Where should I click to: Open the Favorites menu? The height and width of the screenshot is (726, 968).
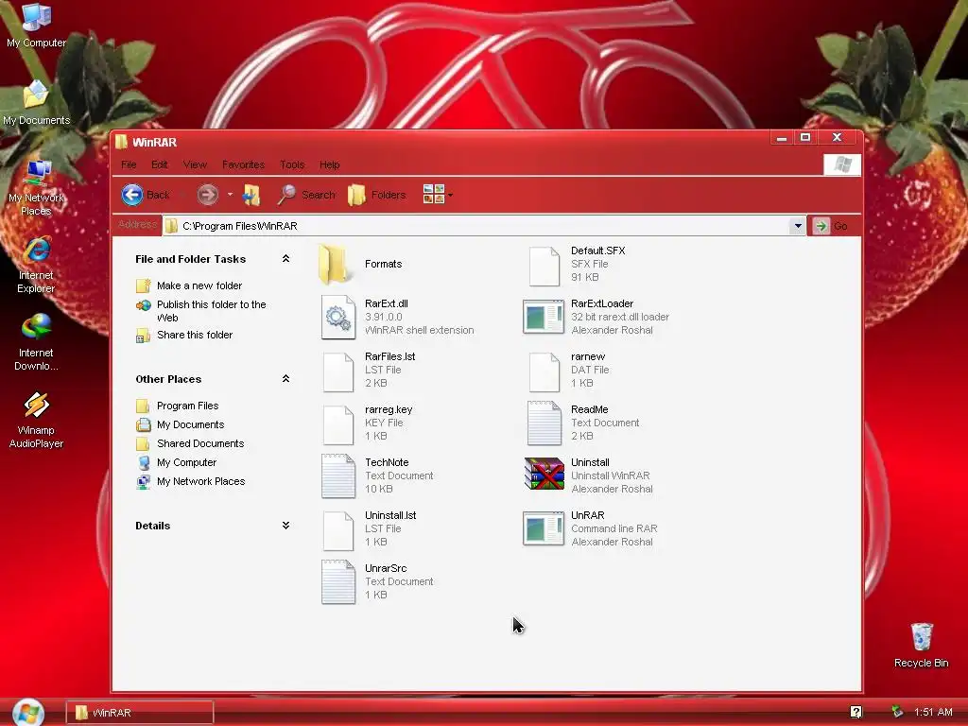(x=243, y=164)
